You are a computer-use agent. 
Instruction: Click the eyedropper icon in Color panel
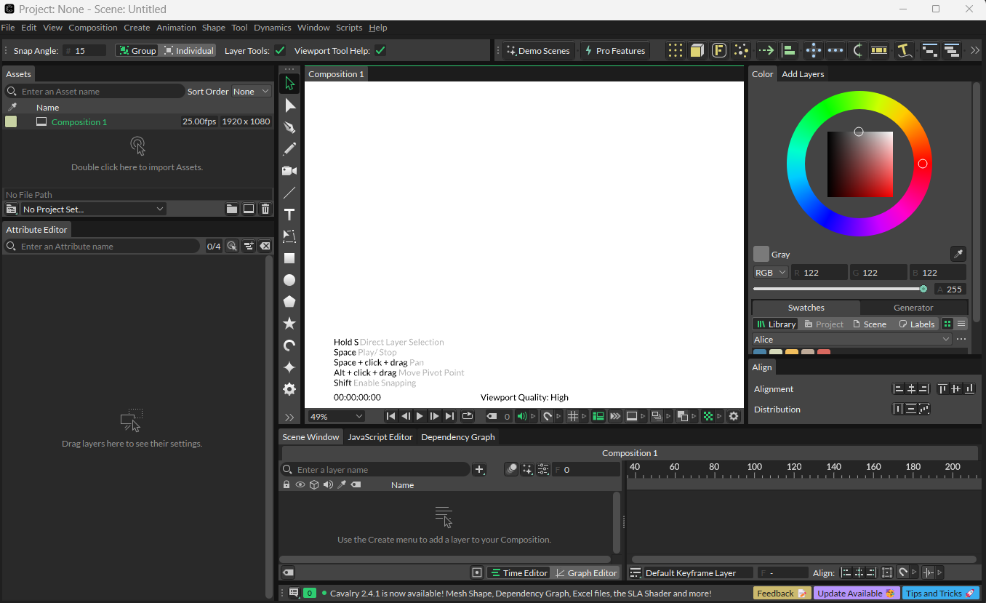[958, 254]
